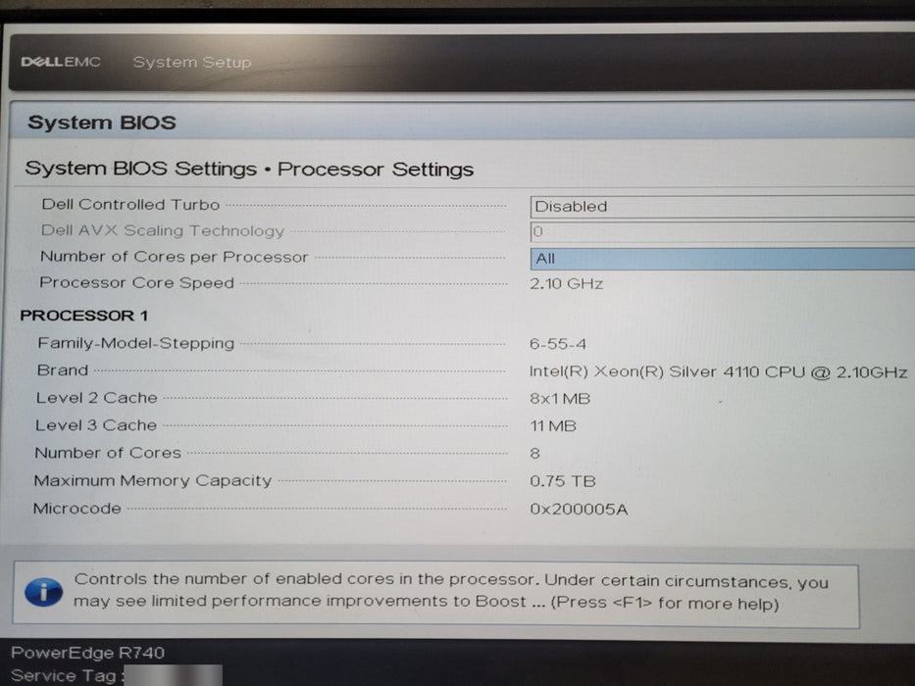Click the Processor Core Speed label
This screenshot has height=686, width=915.
click(136, 283)
